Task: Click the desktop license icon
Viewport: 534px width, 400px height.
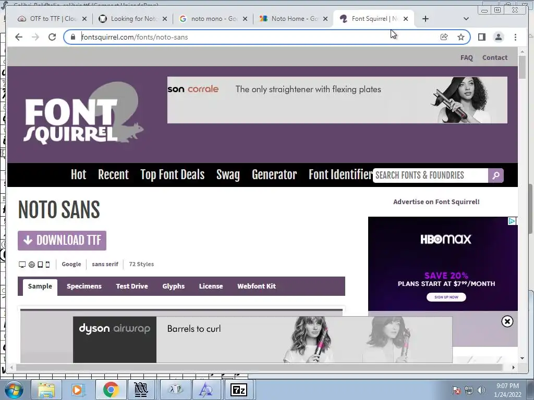Action: click(x=22, y=264)
